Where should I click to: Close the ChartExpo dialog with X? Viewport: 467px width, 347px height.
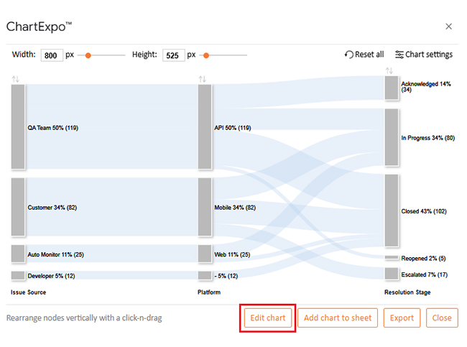(449, 27)
